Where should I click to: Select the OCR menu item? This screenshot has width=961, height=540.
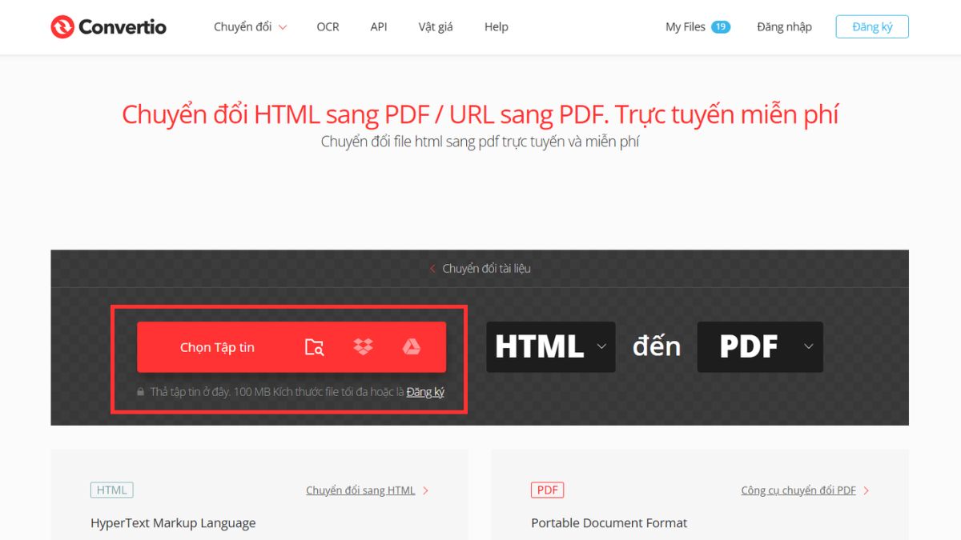pos(328,26)
